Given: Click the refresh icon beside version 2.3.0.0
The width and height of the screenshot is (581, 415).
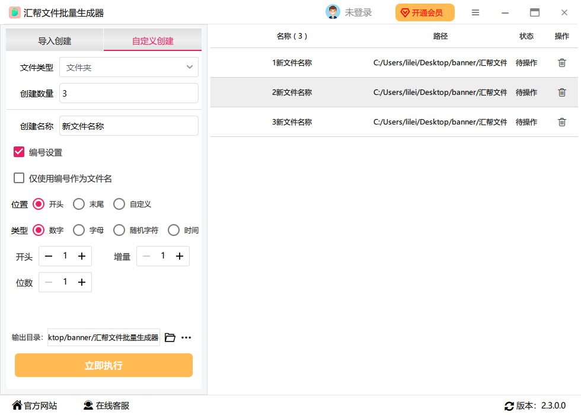Looking at the screenshot, I should pyautogui.click(x=509, y=406).
